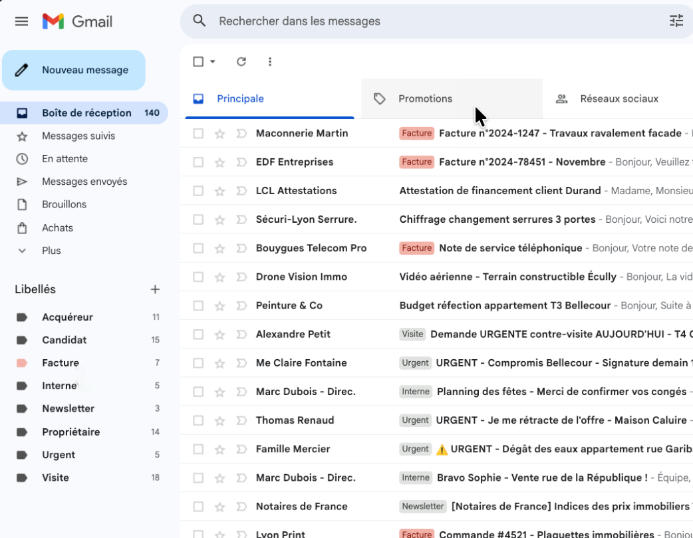Select the LCL Attestations email checkbox
Screen dimensions: 693x538
(198, 191)
